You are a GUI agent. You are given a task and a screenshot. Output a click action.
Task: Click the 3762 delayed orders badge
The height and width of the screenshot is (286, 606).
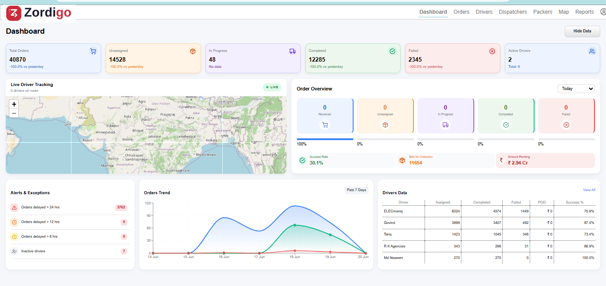point(121,208)
